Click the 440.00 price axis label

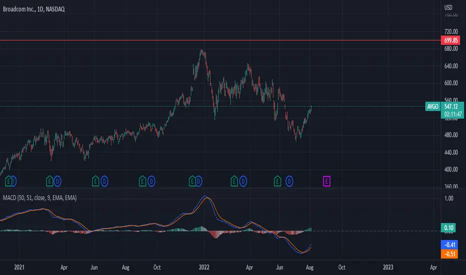[x=451, y=152]
